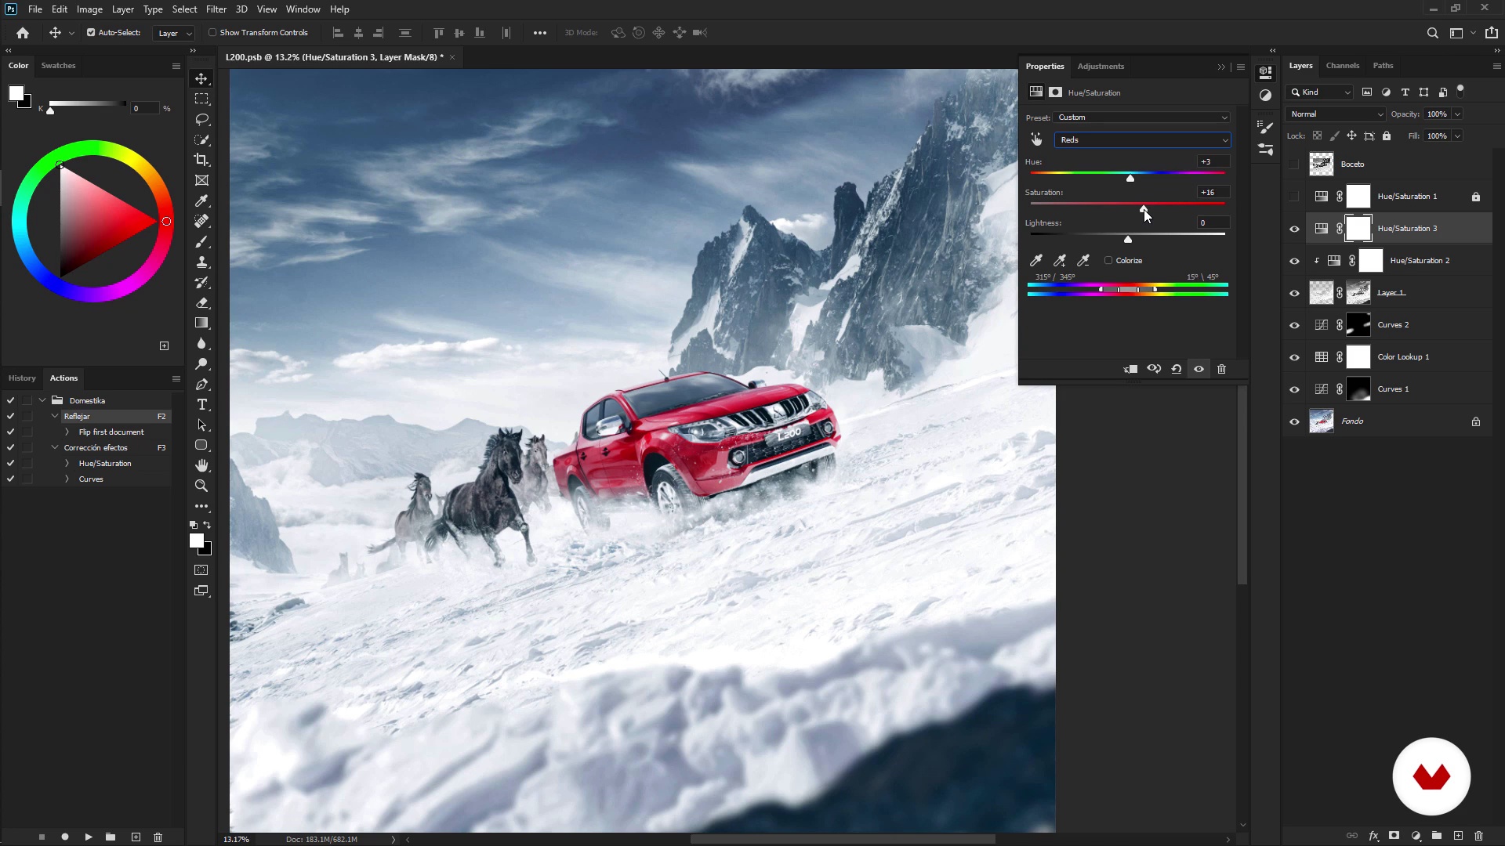
Task: Switch to the Swatches tab
Action: [58, 66]
